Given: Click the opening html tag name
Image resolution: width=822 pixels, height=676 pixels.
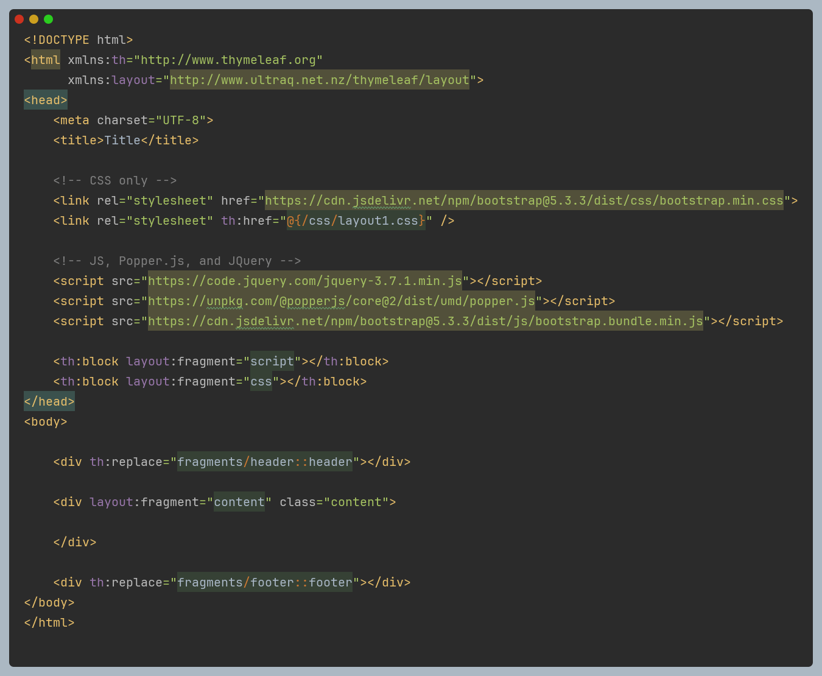Looking at the screenshot, I should tap(46, 60).
